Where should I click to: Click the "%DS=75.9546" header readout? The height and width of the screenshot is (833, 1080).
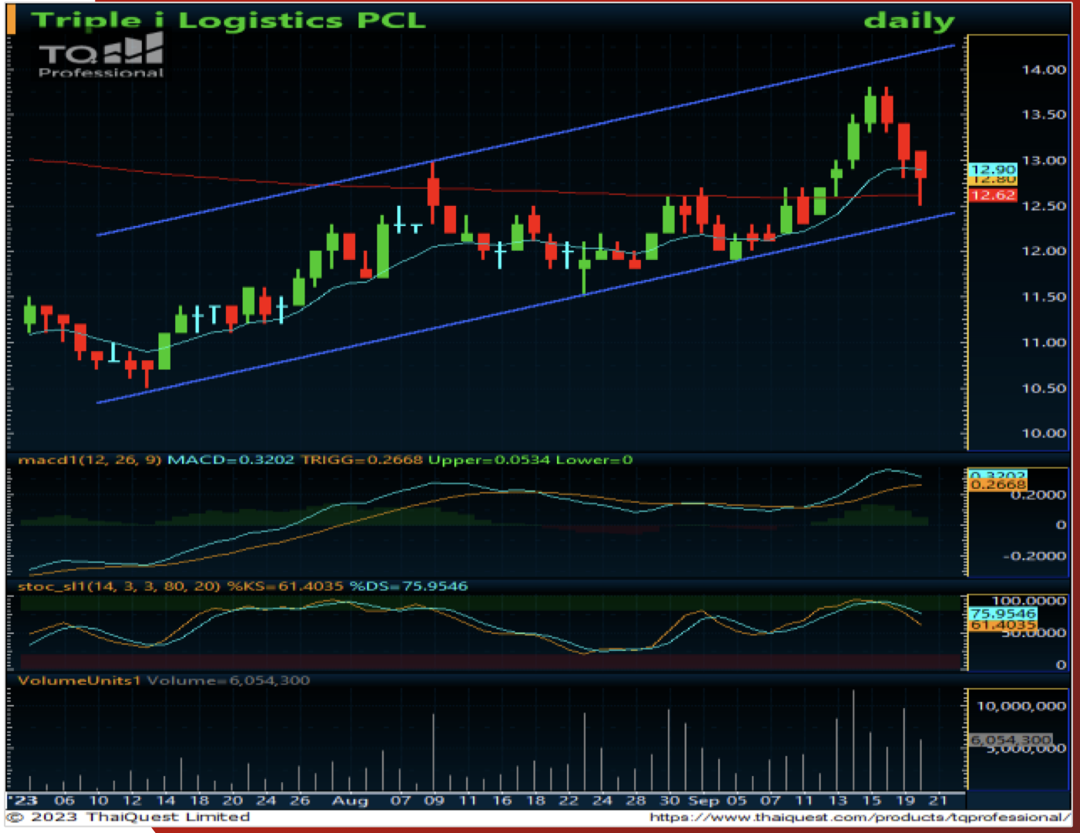pyautogui.click(x=409, y=586)
